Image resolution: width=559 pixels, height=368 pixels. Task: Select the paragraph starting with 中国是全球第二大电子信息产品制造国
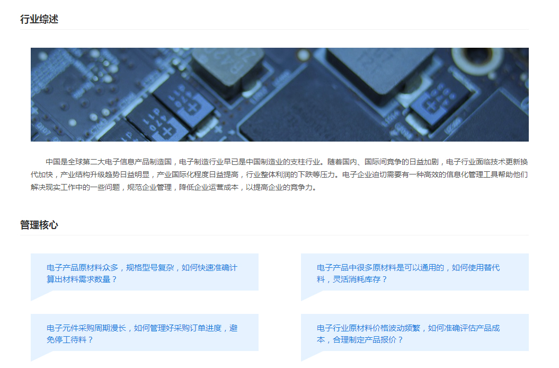[x=280, y=174]
